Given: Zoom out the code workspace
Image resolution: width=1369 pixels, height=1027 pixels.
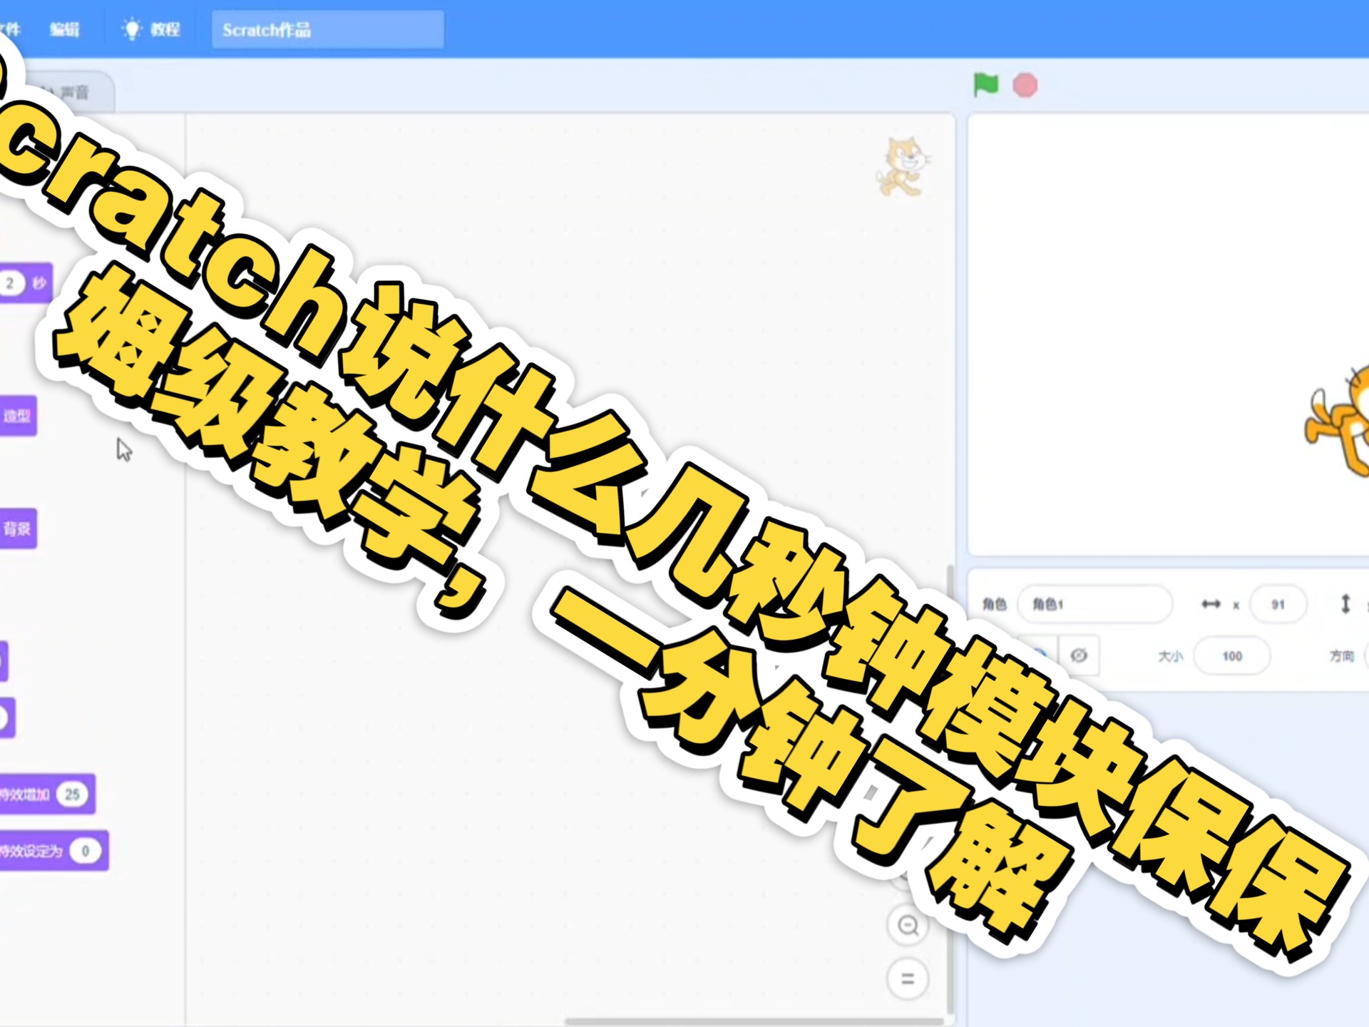Looking at the screenshot, I should [908, 926].
